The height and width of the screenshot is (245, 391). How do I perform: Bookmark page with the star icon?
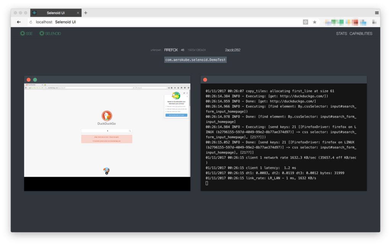[315, 22]
